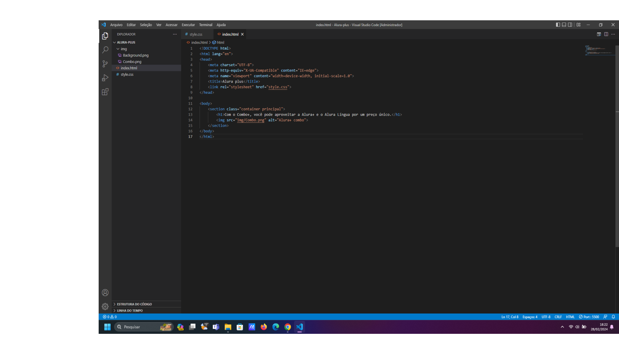Open editor more actions ellipsis menu
619x348 pixels.
click(613, 34)
